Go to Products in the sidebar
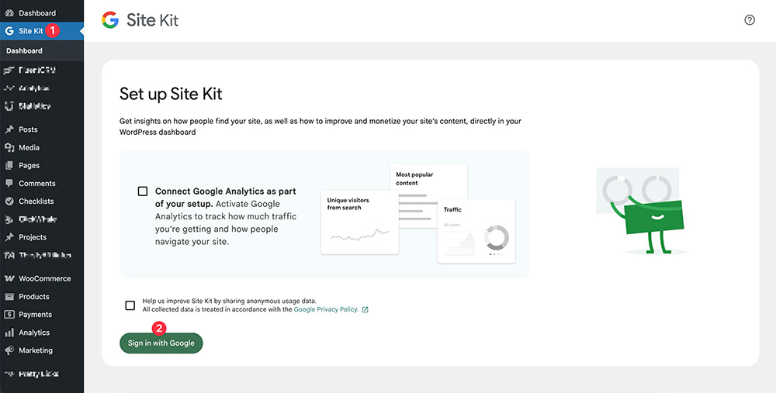Viewport: 776px width, 393px height. (34, 297)
